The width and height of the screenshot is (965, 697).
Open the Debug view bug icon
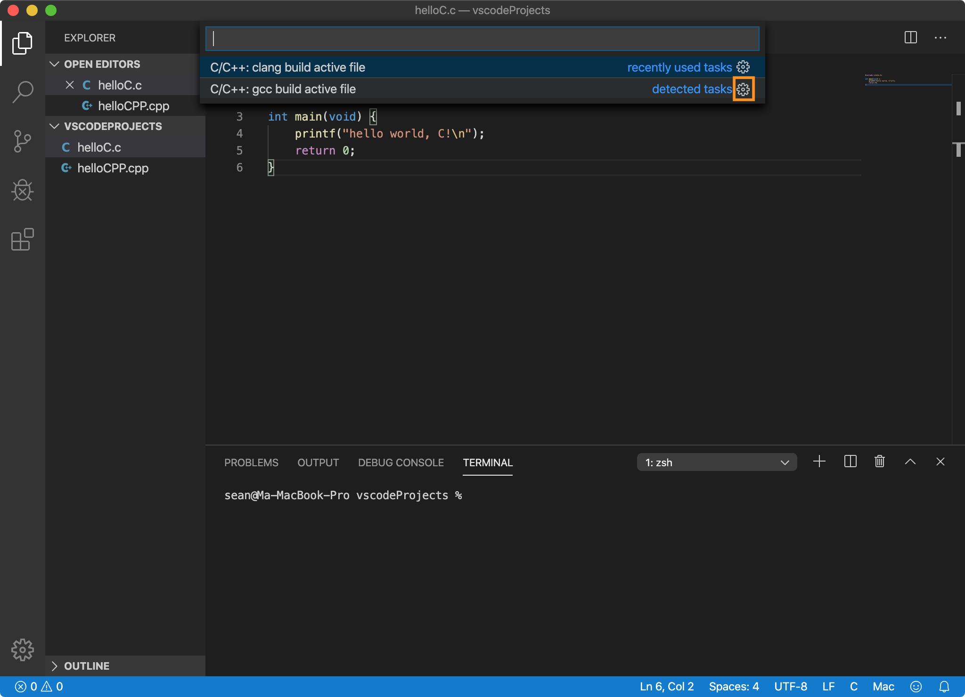click(x=23, y=190)
